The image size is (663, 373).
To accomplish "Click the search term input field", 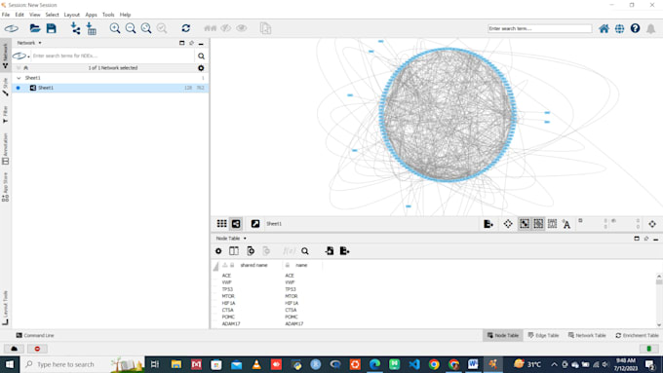I will [x=539, y=28].
